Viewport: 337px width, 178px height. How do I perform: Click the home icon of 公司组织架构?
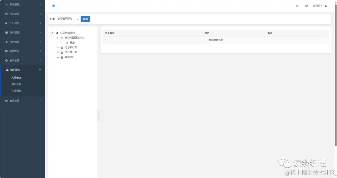[57, 33]
